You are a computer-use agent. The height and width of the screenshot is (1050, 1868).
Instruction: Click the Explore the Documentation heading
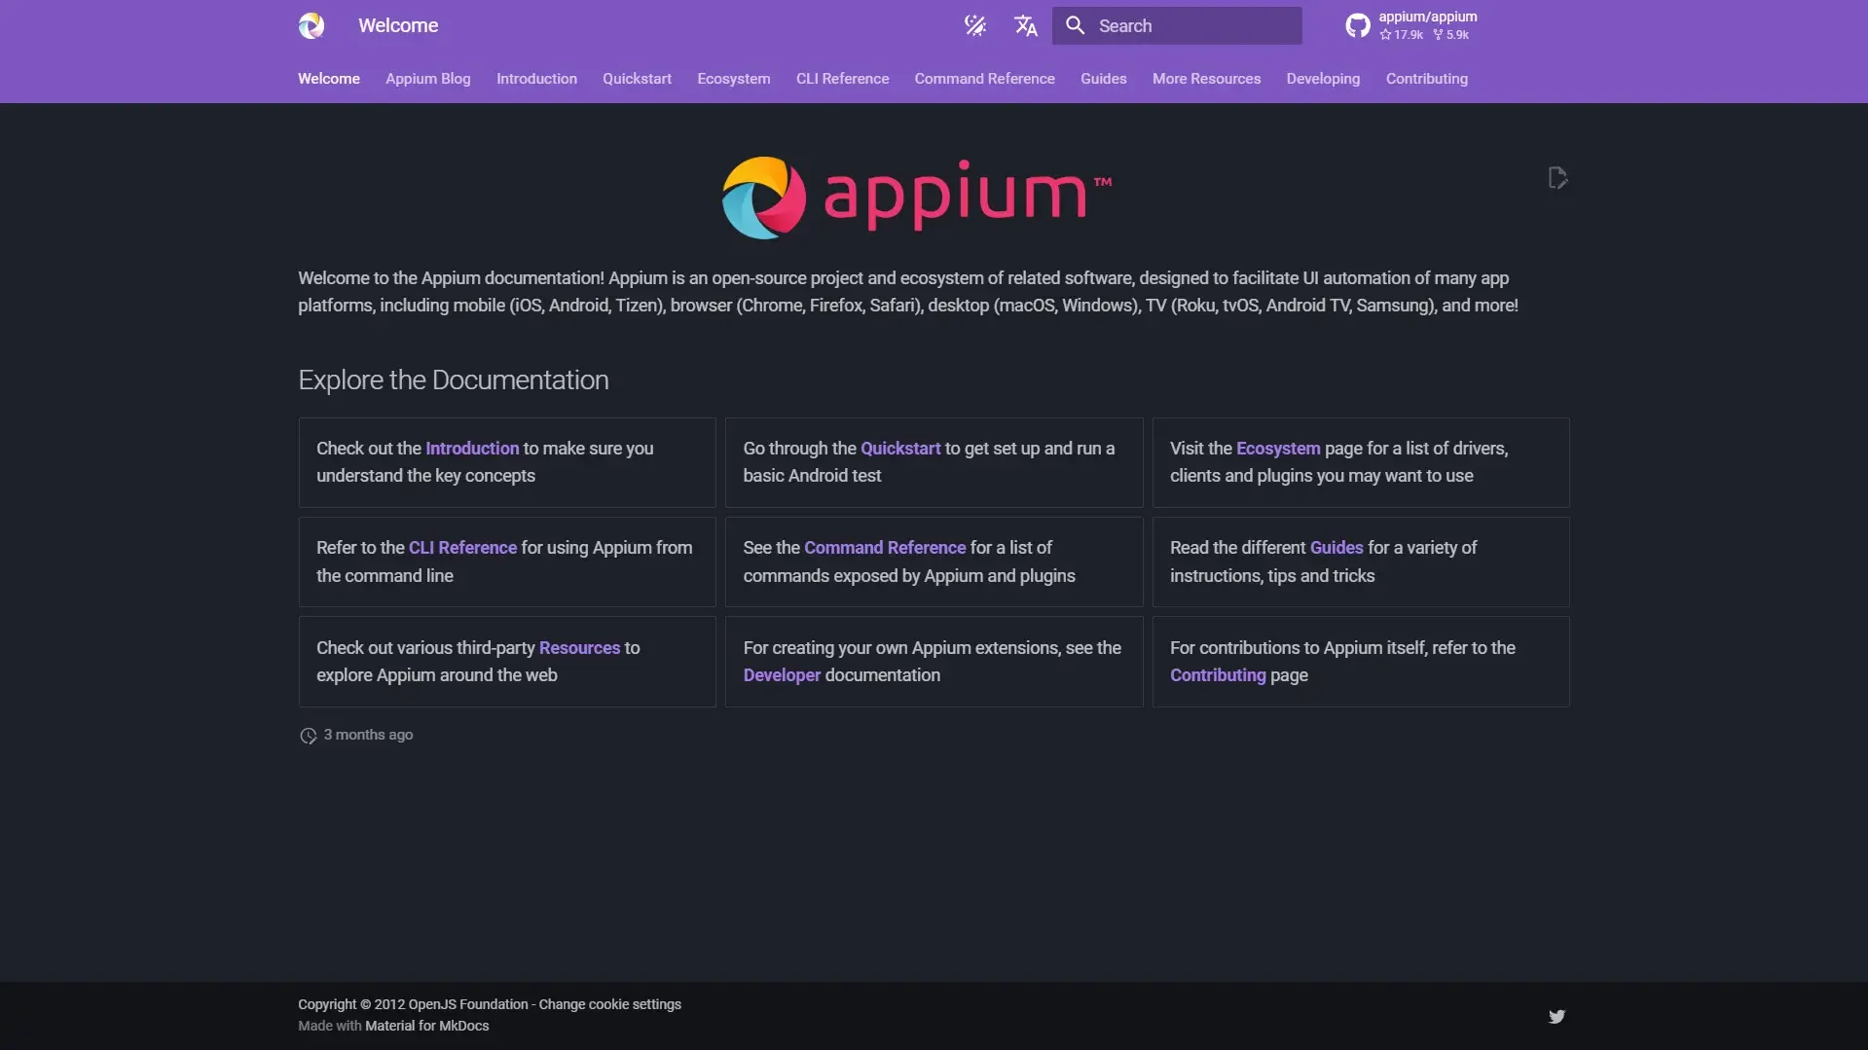[454, 380]
